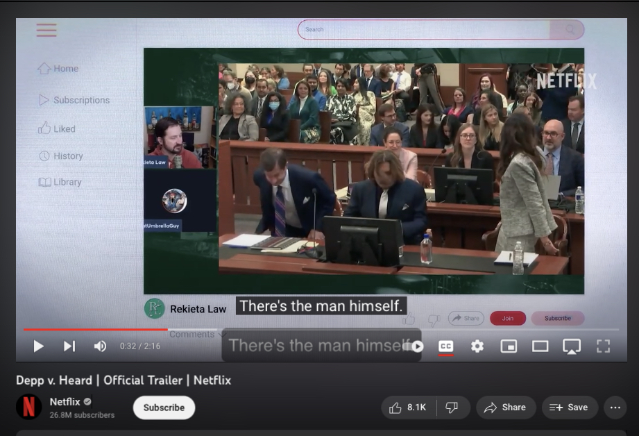The width and height of the screenshot is (639, 436).
Task: Toggle the autoplay switch
Action: click(x=414, y=346)
